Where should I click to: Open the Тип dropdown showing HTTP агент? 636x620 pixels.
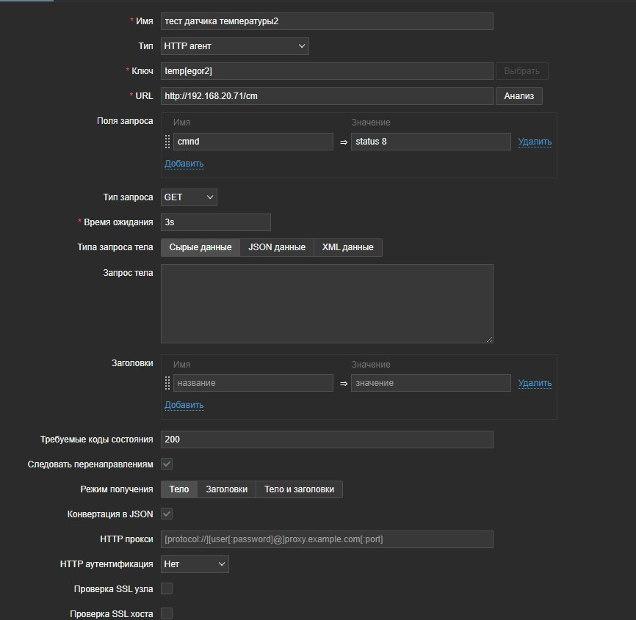point(234,46)
